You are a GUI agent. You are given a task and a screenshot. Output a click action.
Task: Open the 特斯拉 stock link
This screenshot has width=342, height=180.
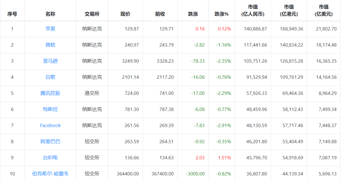[50, 109]
